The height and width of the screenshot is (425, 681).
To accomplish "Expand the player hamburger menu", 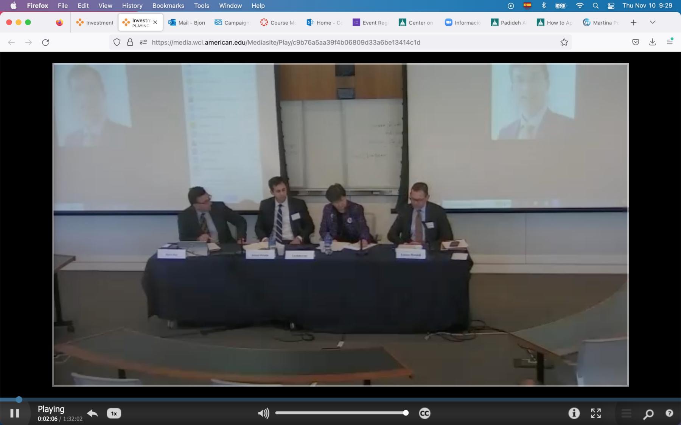I will pos(627,413).
